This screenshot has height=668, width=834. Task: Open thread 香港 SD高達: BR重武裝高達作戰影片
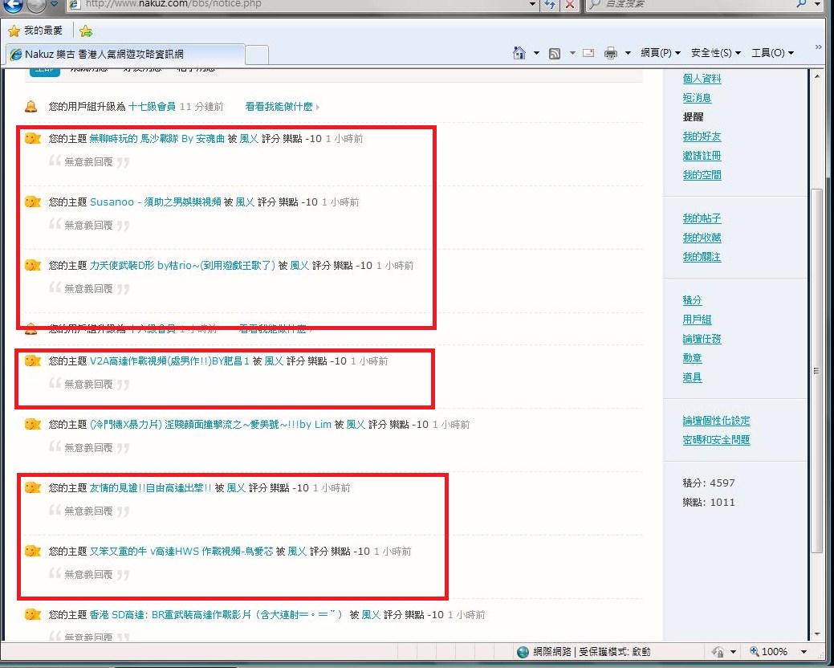(x=217, y=615)
